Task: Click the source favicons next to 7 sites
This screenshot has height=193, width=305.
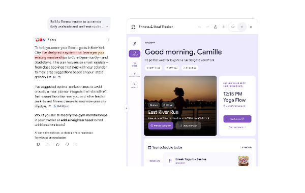Action: coord(40,40)
